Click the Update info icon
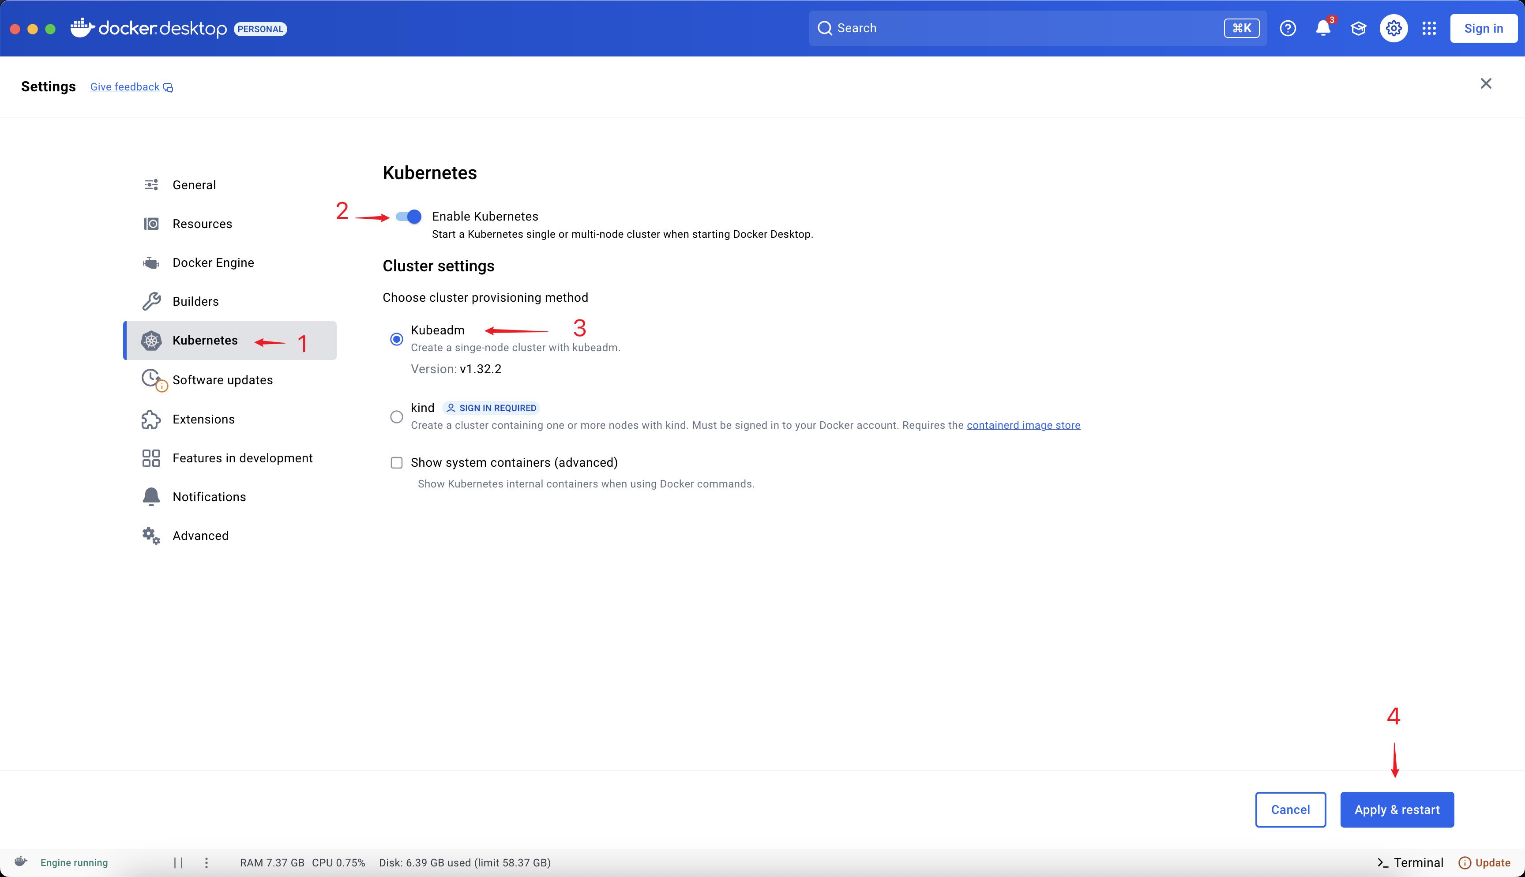Viewport: 1525px width, 877px height. [1464, 862]
